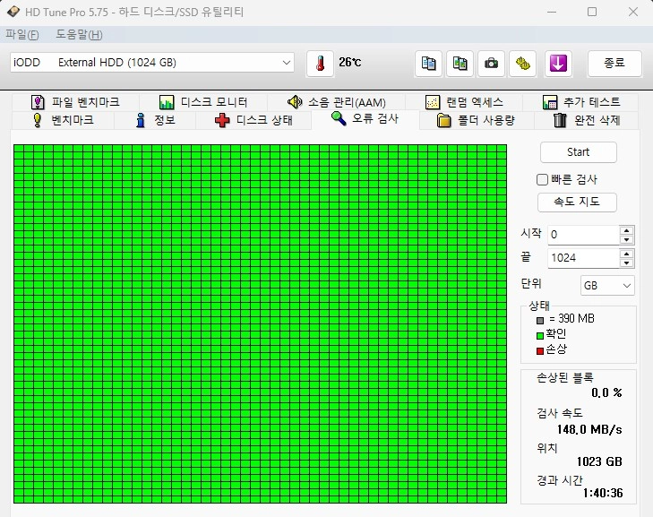Click the gray 390 MB legend swatch
This screenshot has height=517, width=653.
[540, 321]
